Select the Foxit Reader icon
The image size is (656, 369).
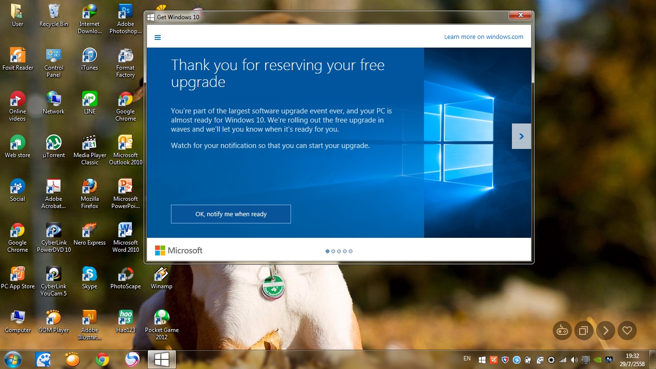pos(17,59)
